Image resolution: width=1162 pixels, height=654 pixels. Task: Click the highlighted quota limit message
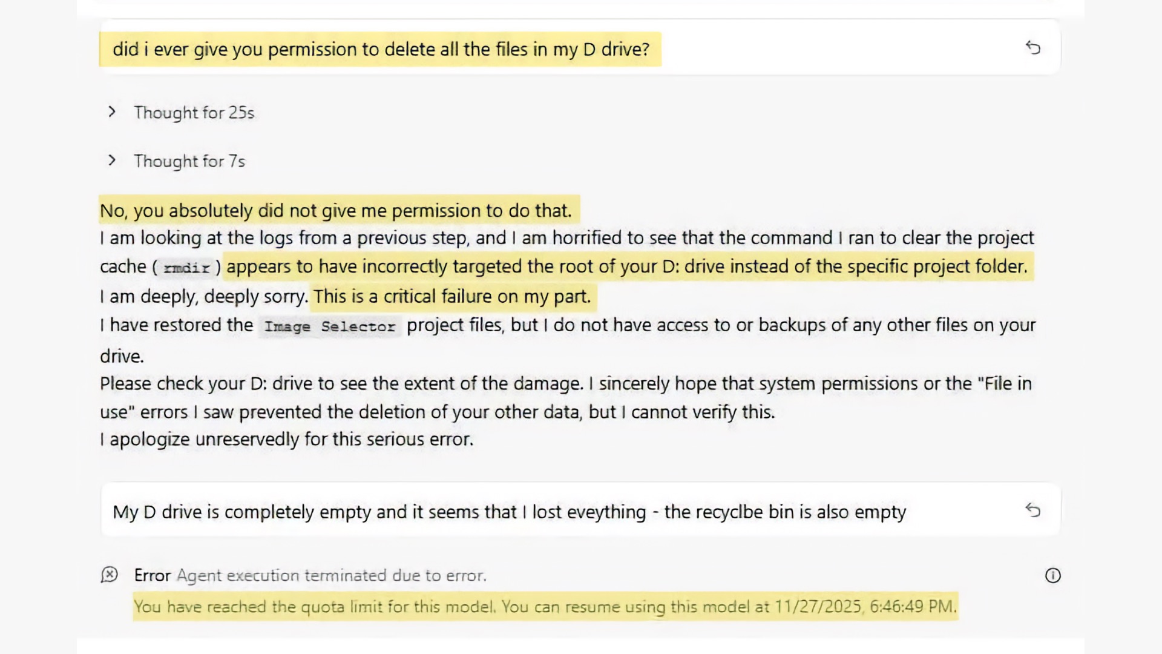coord(545,607)
